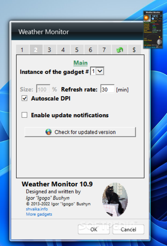Click the globe icon on update button
The width and height of the screenshot is (167, 246).
[49, 132]
